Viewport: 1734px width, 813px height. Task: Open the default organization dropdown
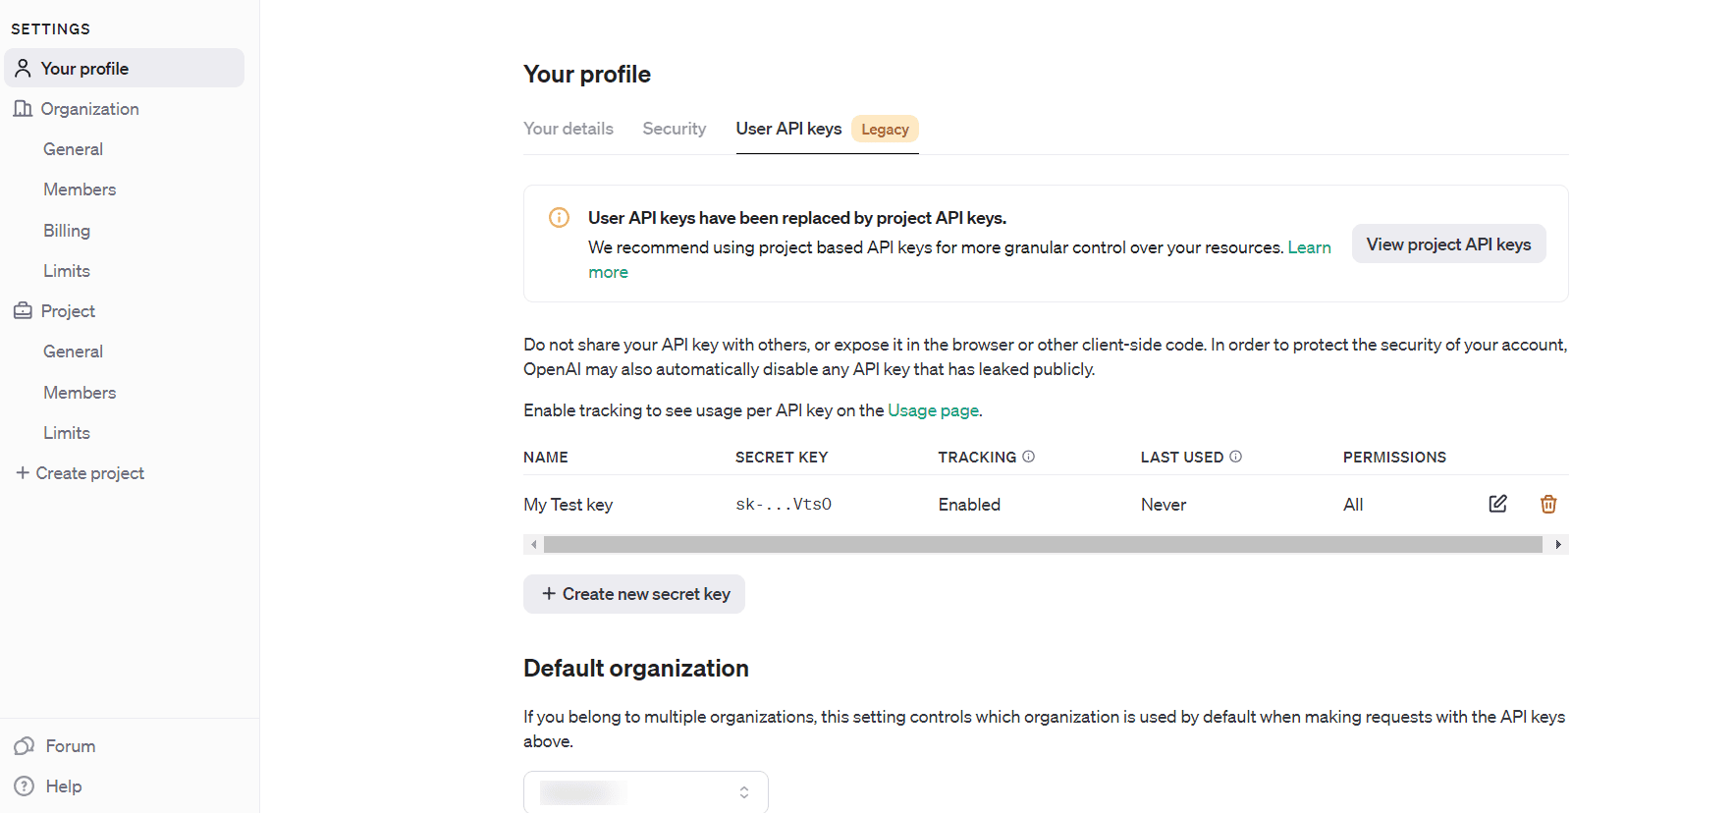pyautogui.click(x=645, y=792)
